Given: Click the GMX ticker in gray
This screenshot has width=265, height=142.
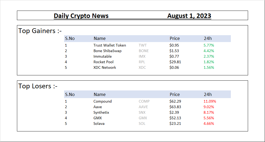Looking at the screenshot, I should point(143,118).
